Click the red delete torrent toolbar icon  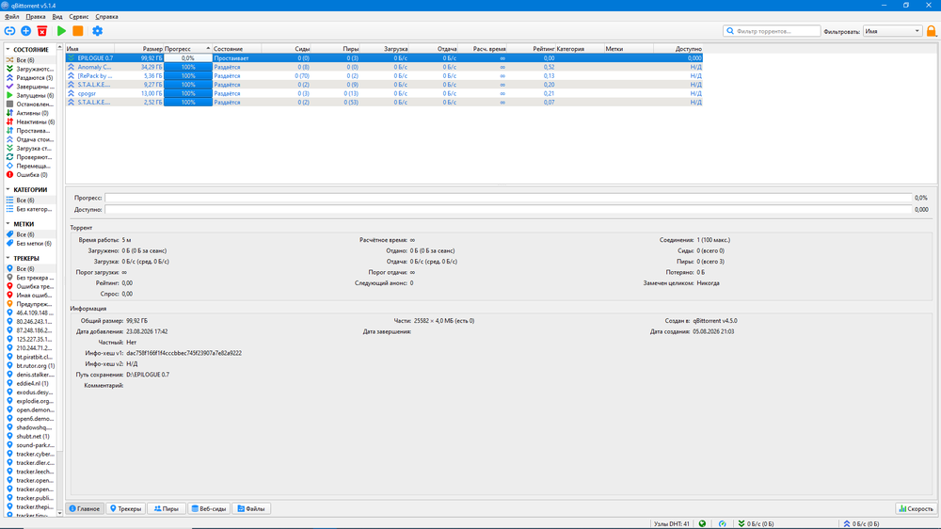[x=42, y=31]
